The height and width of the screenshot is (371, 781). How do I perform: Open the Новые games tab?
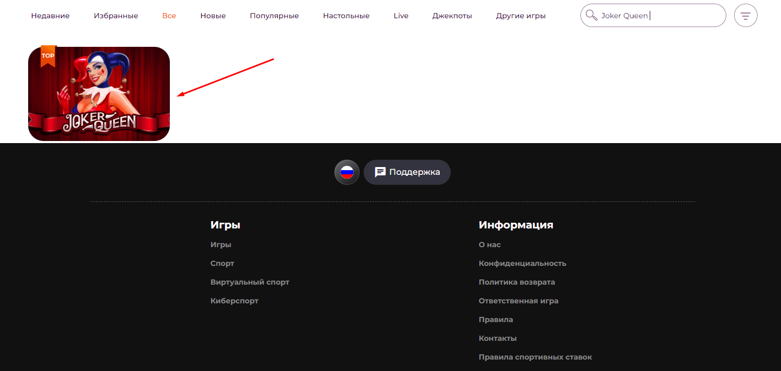click(213, 16)
